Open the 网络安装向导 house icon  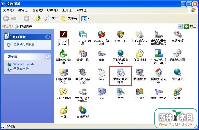click(x=159, y=72)
